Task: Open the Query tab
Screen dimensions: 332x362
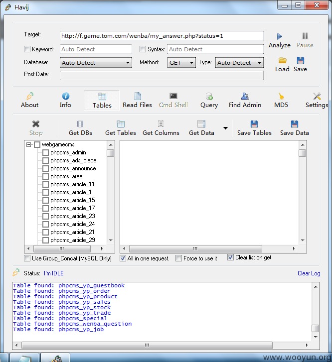Action: pos(209,101)
